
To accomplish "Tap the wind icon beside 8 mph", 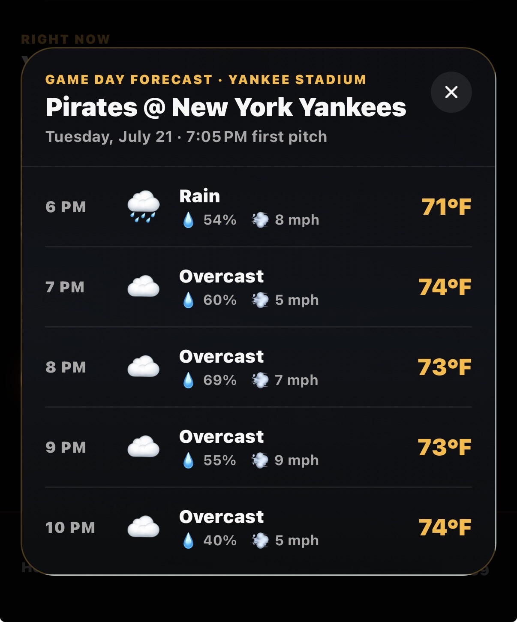I will 260,220.
